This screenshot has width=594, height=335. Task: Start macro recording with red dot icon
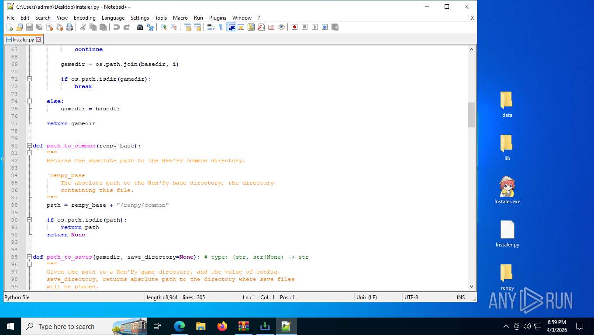295,27
